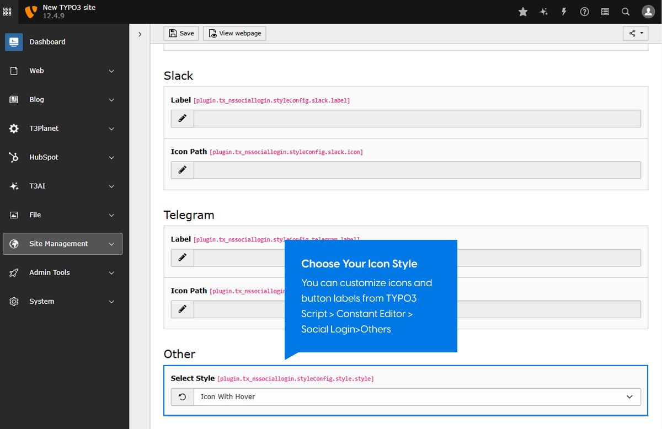
Task: Click the lightning bolt cache icon
Action: (564, 12)
